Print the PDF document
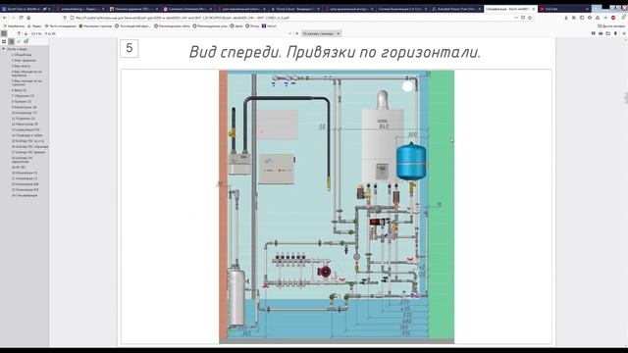Image resolution: width=628 pixels, height=353 pixels. (x=601, y=33)
